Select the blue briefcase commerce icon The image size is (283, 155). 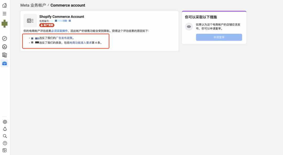(x=4, y=63)
